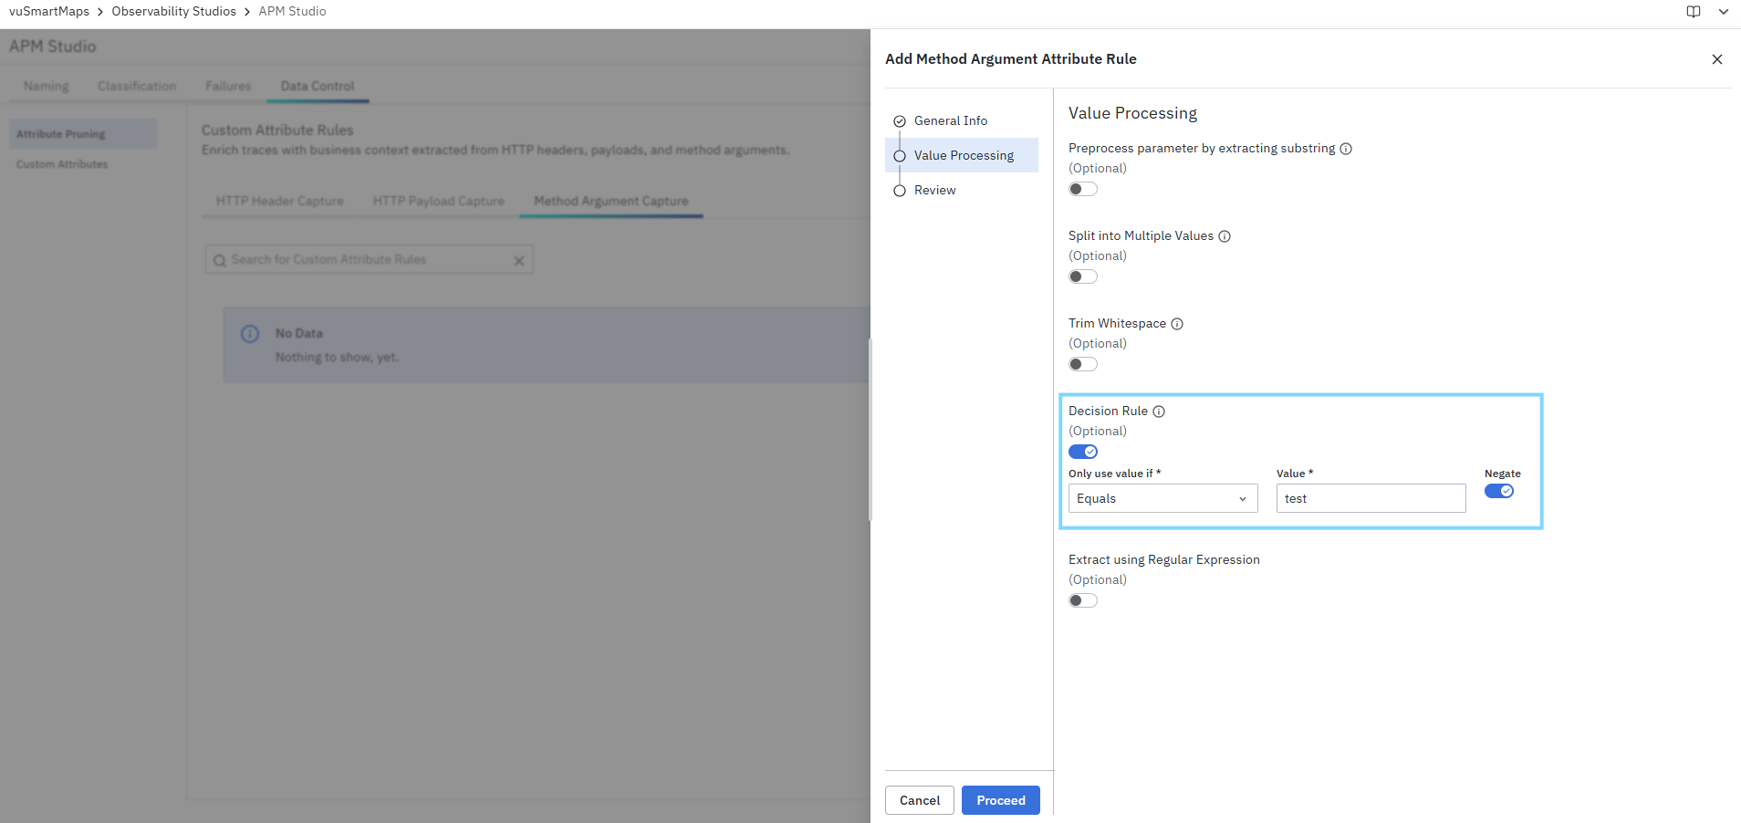Viewport: 1741px width, 823px height.
Task: Switch to HTTP Header Capture tab
Action: tap(280, 201)
